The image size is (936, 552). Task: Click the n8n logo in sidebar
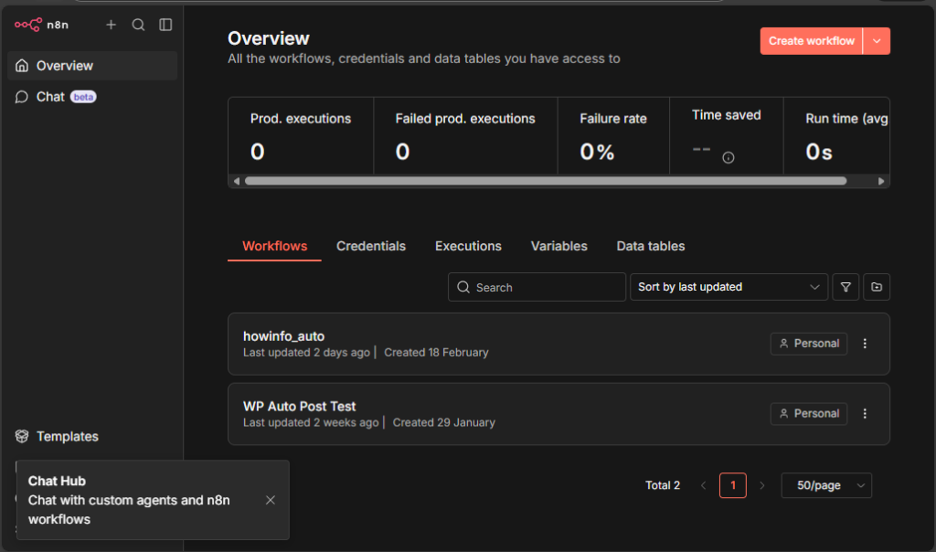coord(40,25)
